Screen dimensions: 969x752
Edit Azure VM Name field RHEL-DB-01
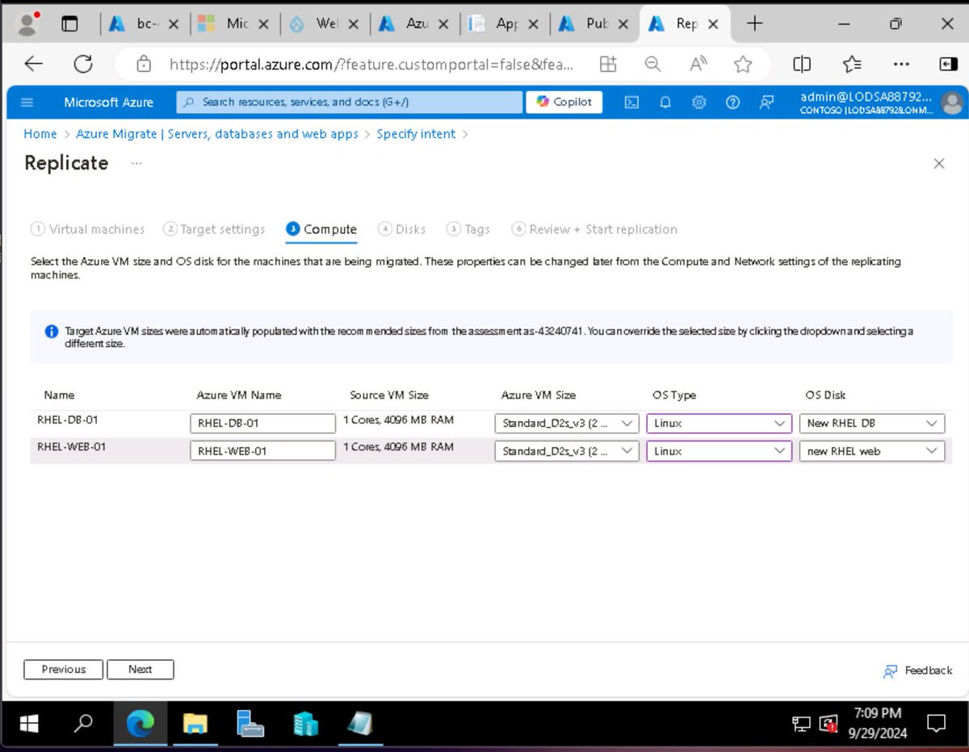pos(262,423)
